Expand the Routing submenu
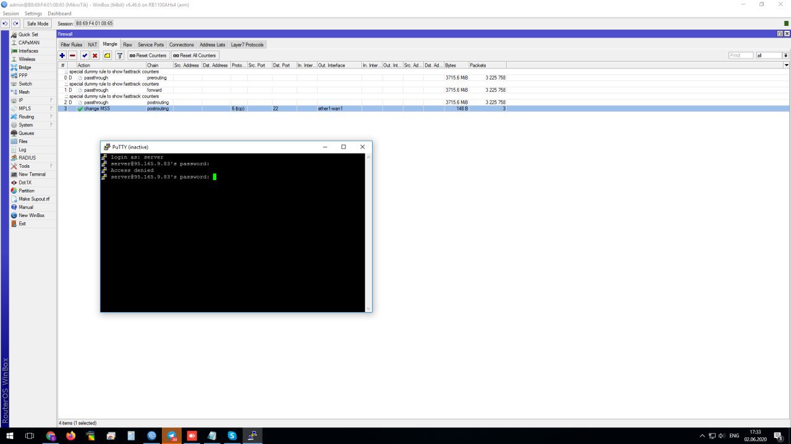Viewport: 791px width, 444px height. click(32, 117)
